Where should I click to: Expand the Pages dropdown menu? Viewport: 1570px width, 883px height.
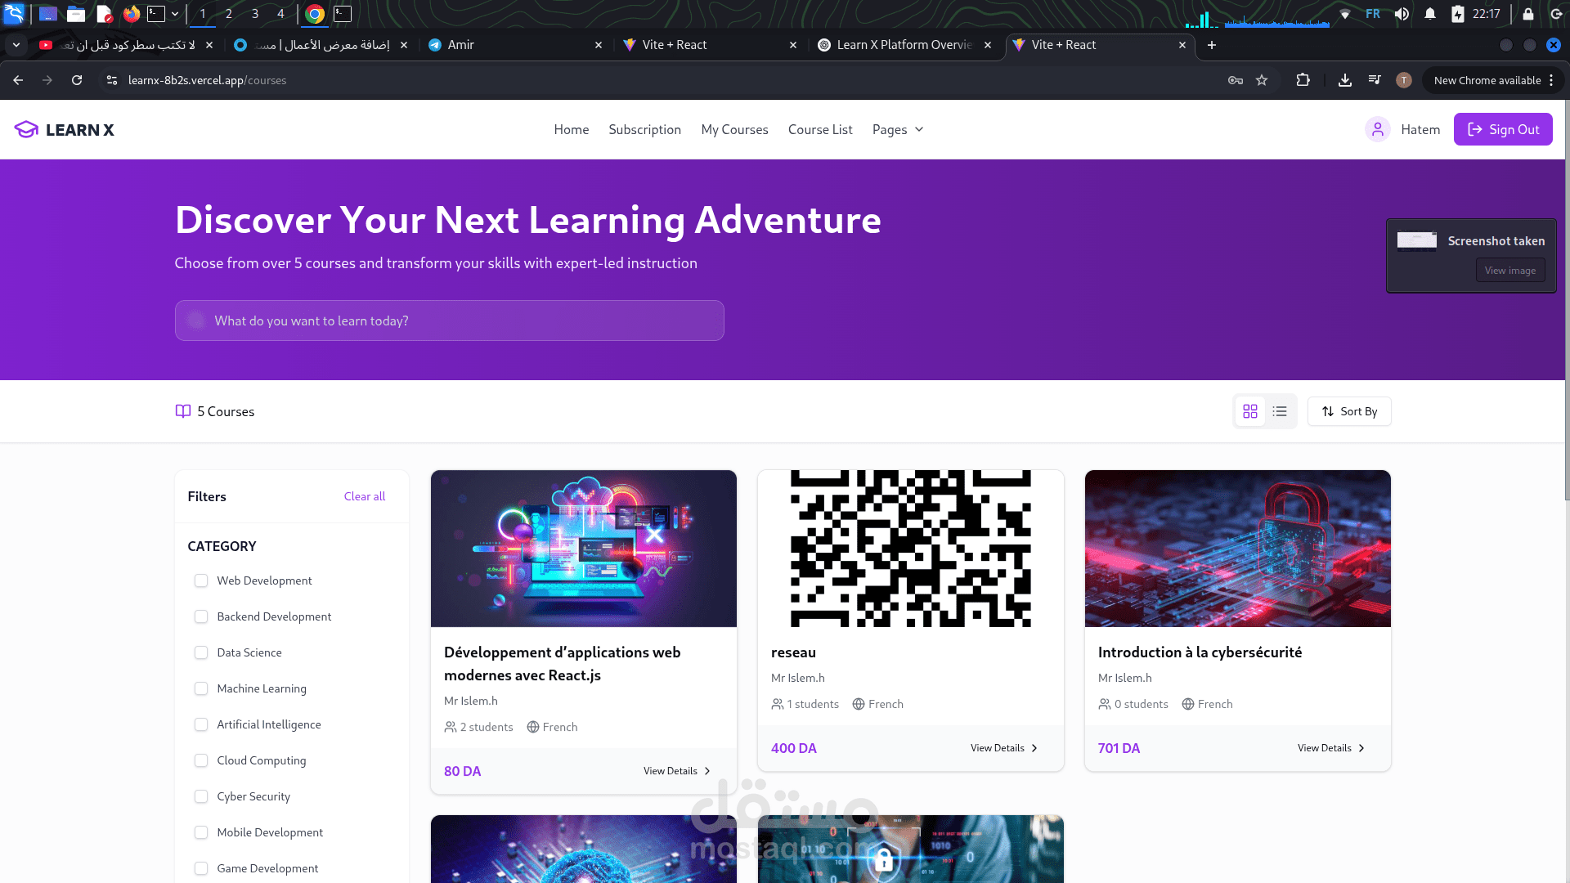pos(898,129)
